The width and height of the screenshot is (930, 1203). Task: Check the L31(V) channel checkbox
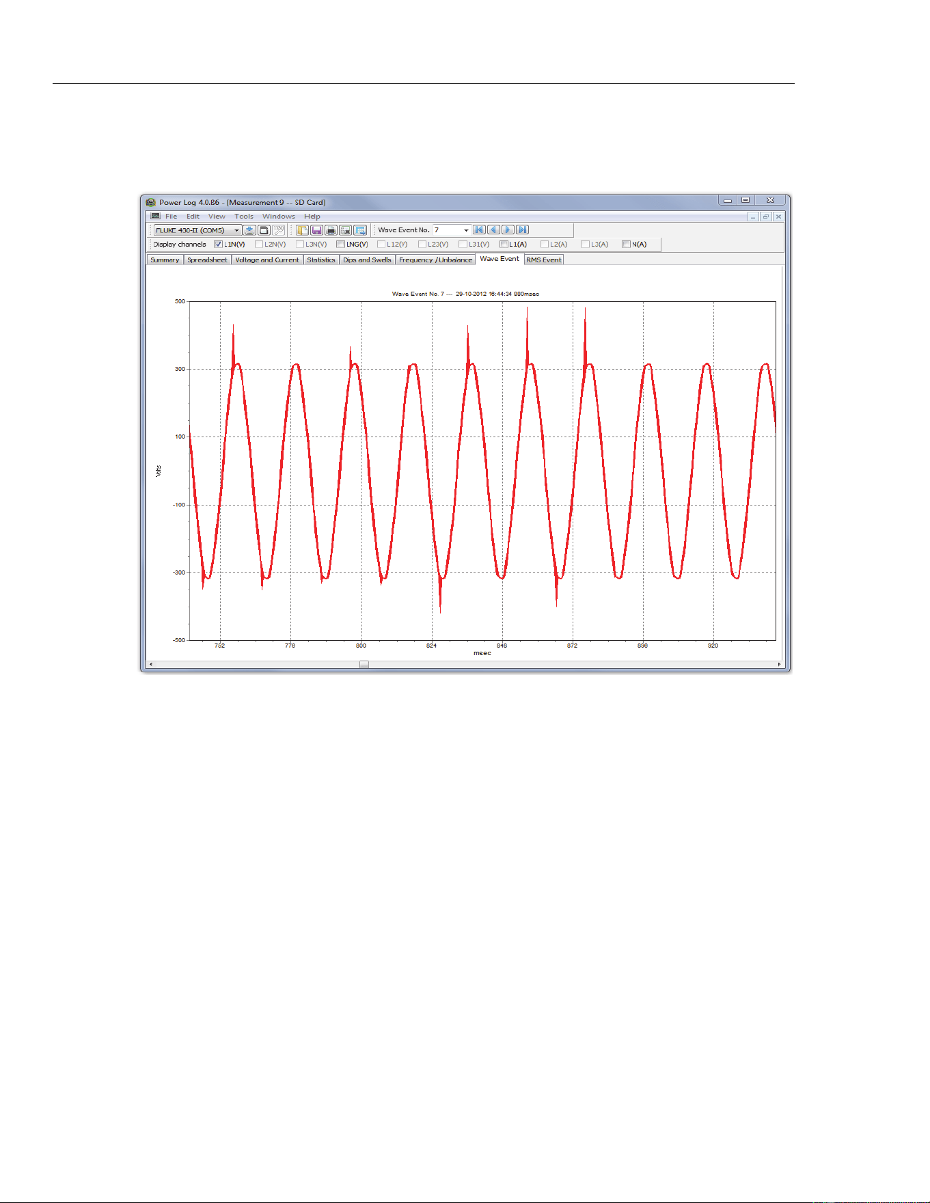463,244
